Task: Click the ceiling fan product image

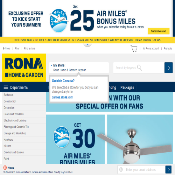Action: click(x=140, y=139)
